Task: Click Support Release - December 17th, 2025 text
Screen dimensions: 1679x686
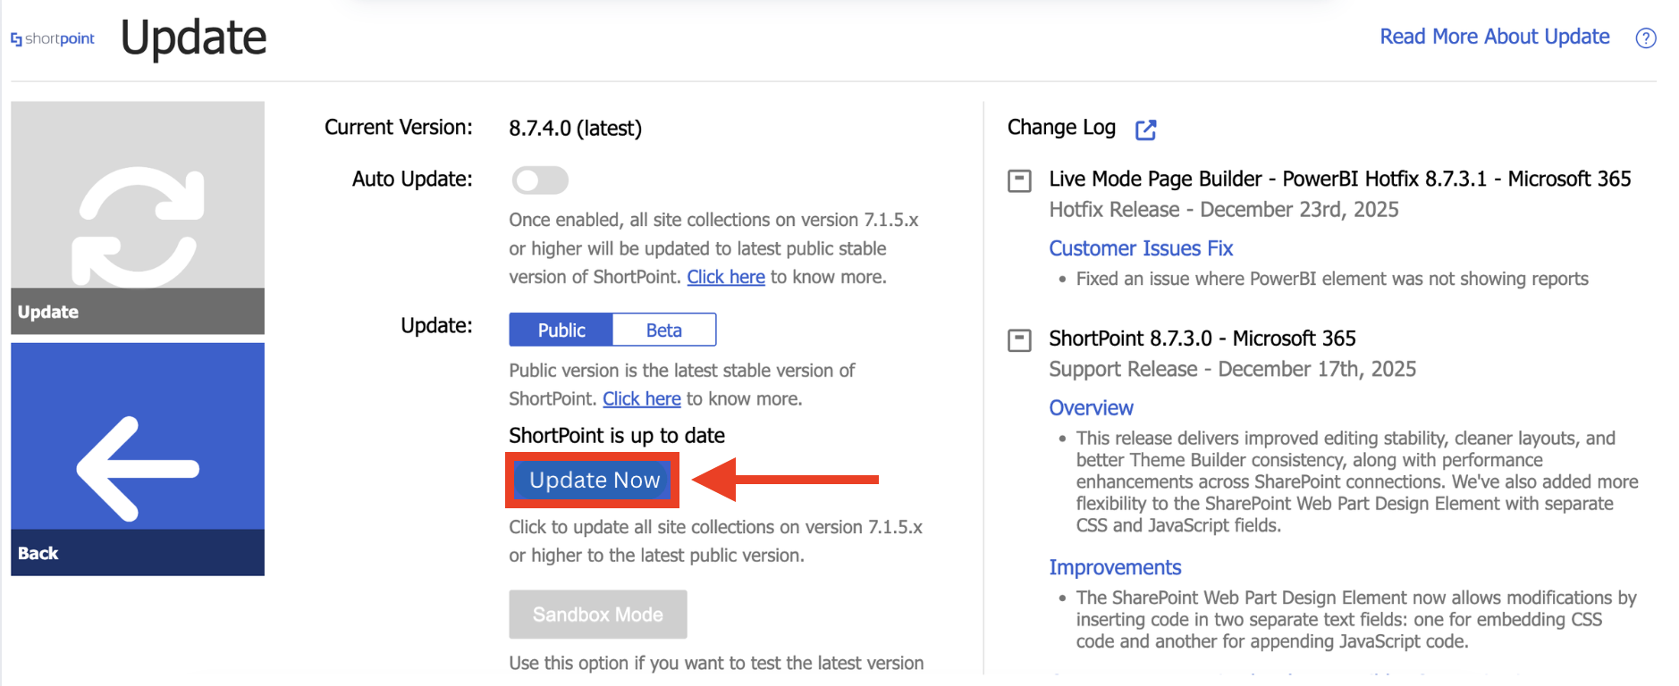Action: 1232,369
